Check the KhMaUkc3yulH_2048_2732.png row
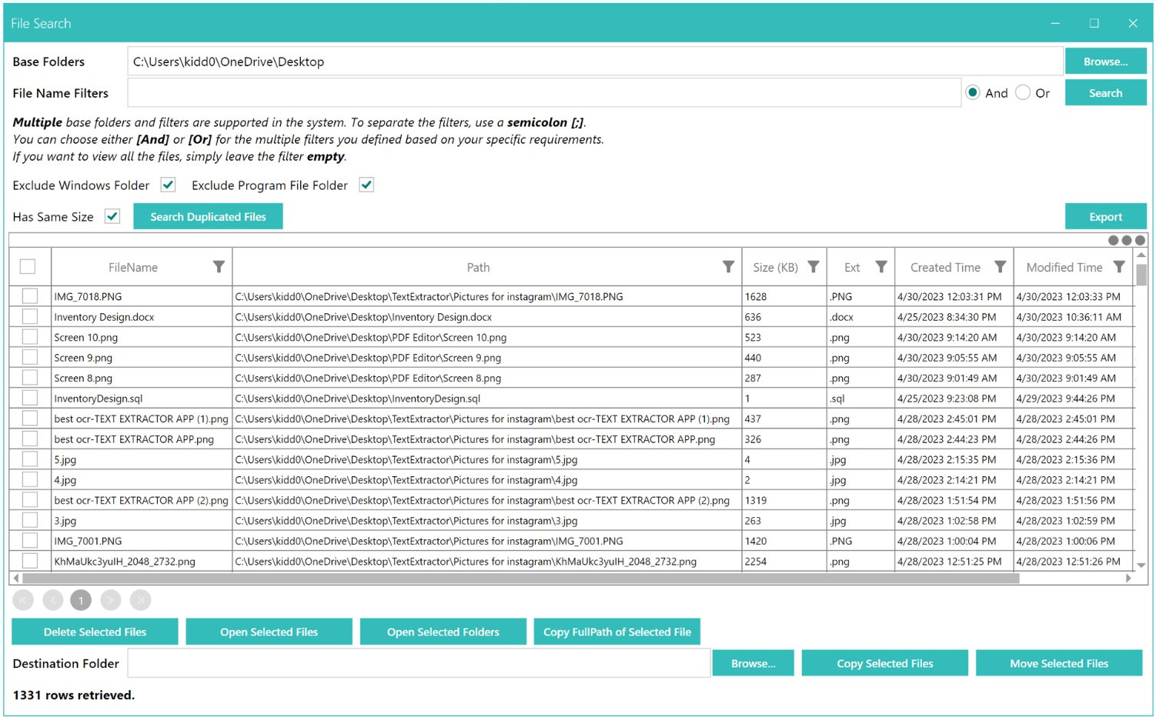Screen dimensions: 1156x717 (x=30, y=561)
